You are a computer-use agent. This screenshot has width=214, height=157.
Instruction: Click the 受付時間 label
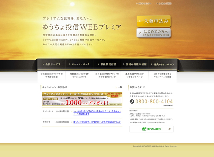pyautogui.click(x=133, y=111)
